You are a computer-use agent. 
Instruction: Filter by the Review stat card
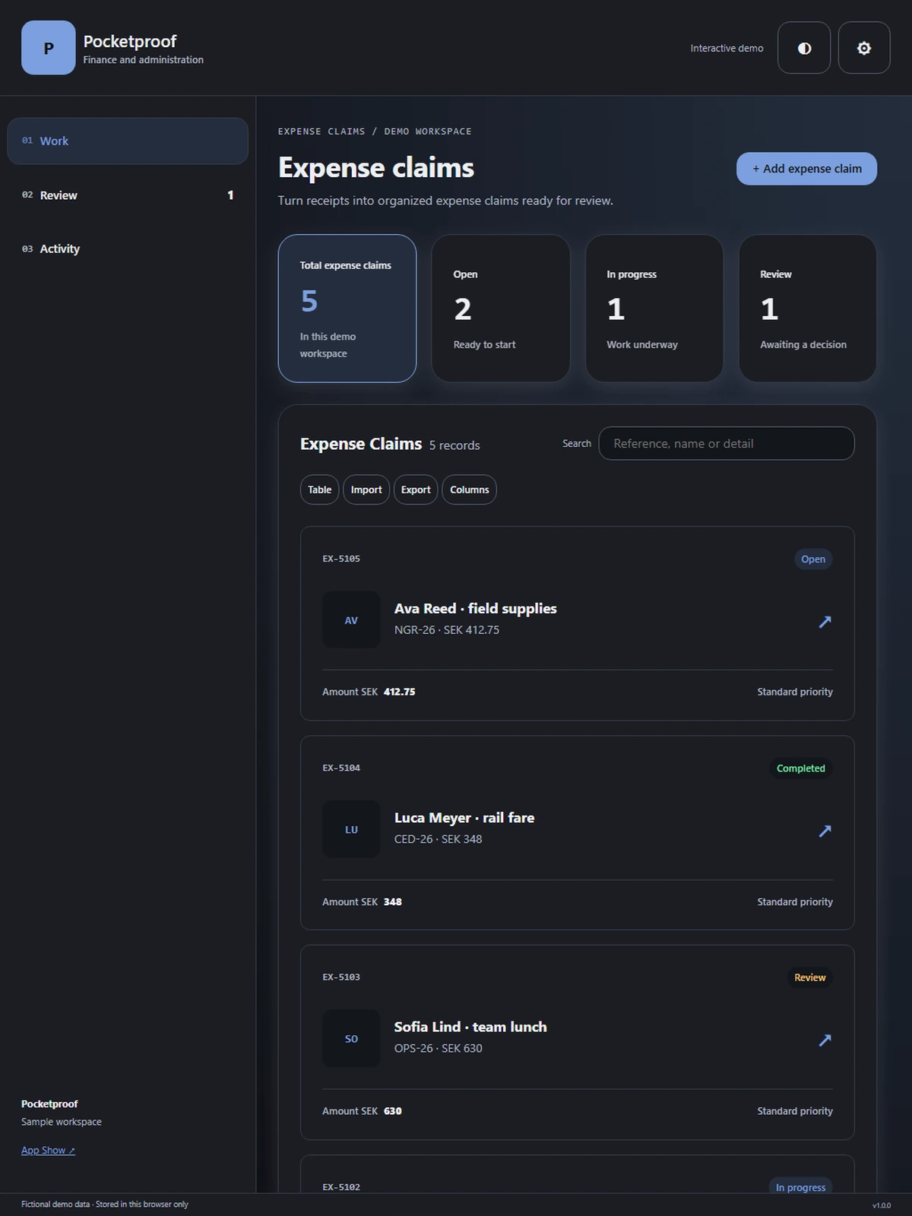pyautogui.click(x=808, y=309)
